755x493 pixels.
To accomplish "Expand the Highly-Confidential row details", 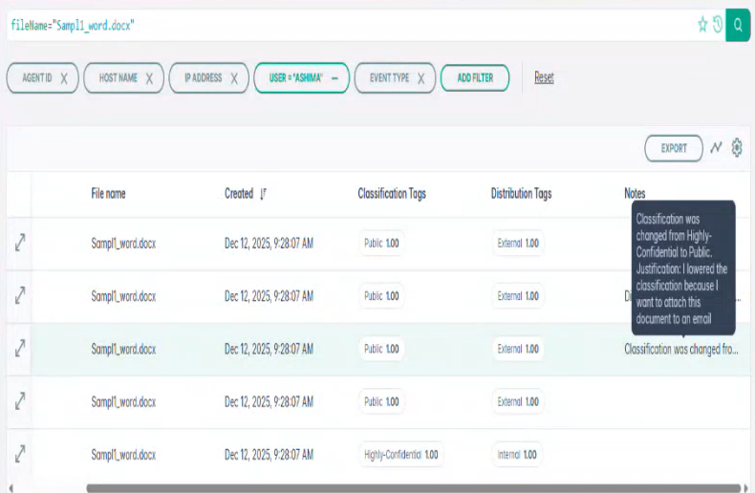I will 19,455.
